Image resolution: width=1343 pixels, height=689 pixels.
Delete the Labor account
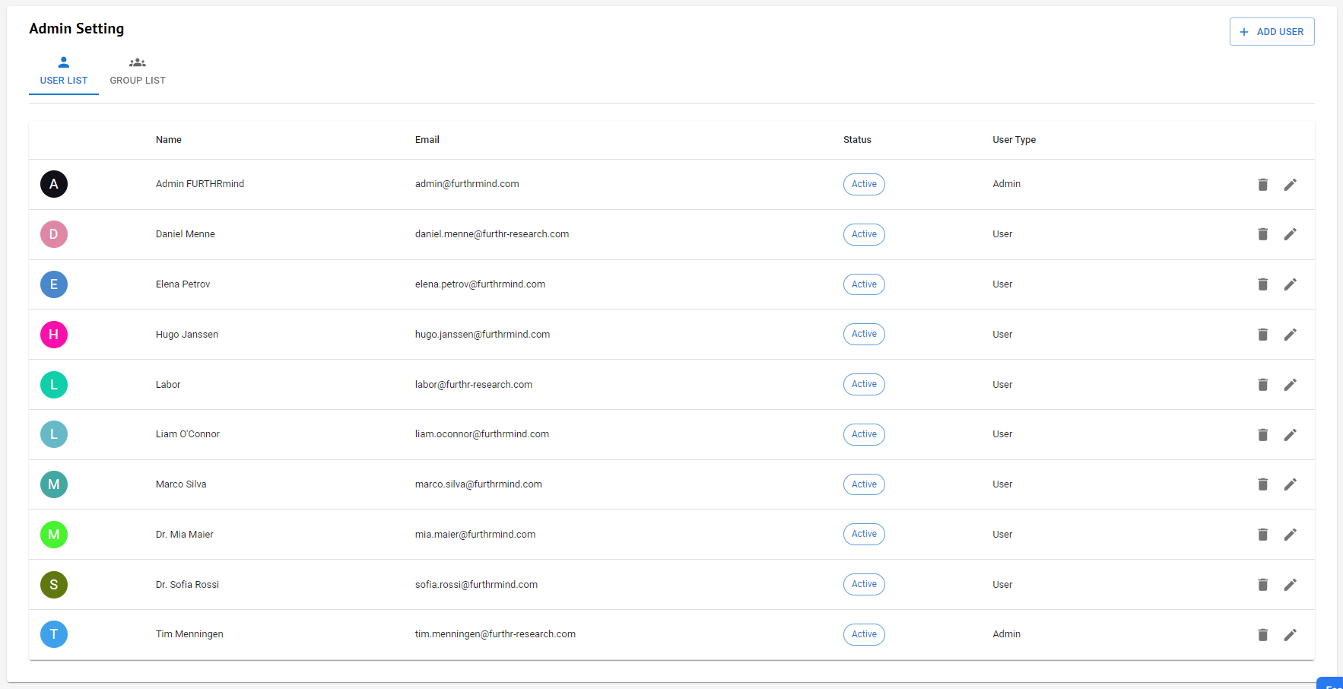[x=1263, y=384]
